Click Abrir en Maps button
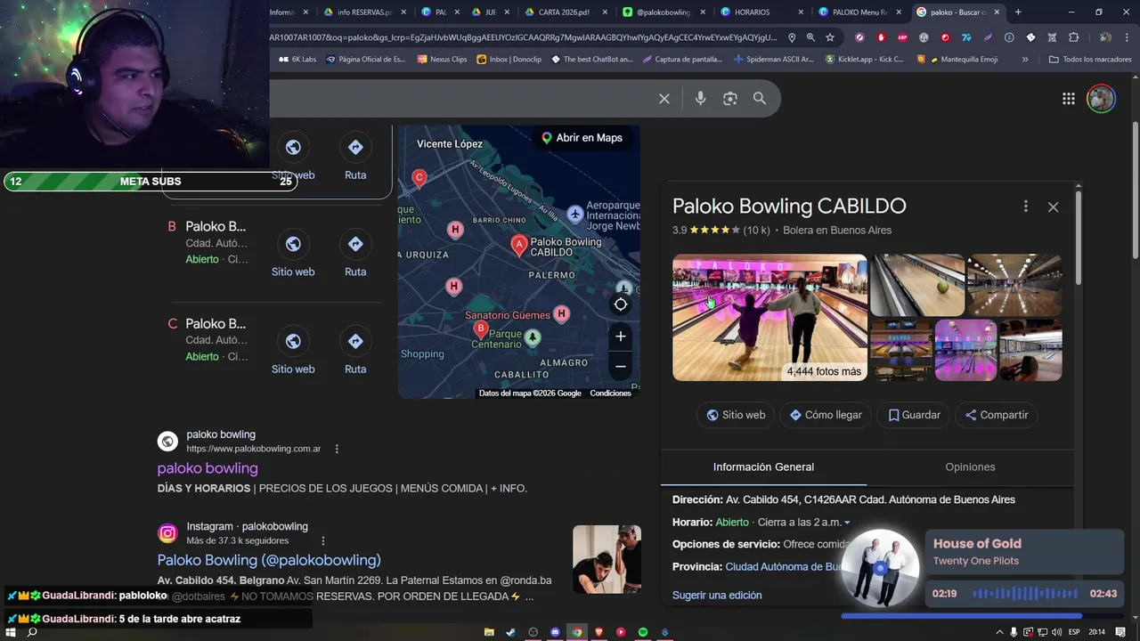The width and height of the screenshot is (1140, 641). coord(582,138)
